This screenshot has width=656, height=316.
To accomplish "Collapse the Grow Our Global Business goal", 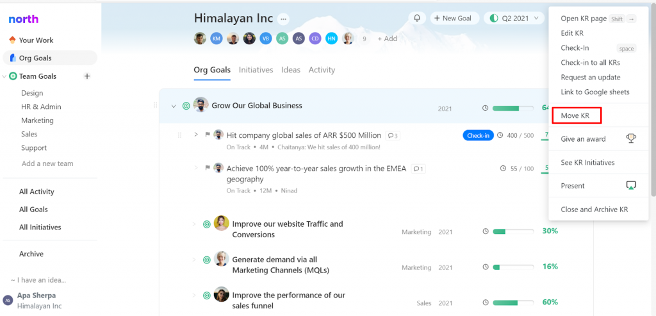I will pos(174,106).
